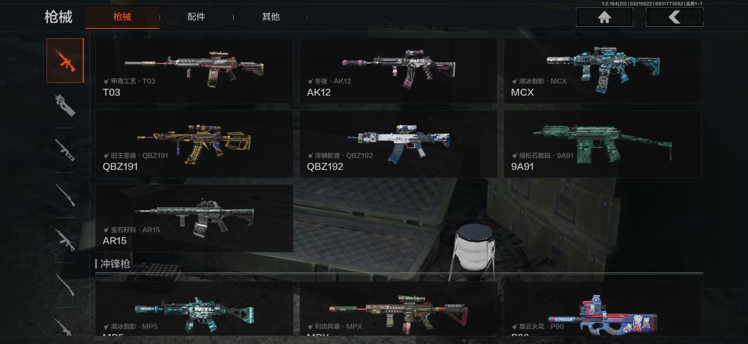Switch to the 其他 tab
Screen dimensions: 748x344
point(271,17)
